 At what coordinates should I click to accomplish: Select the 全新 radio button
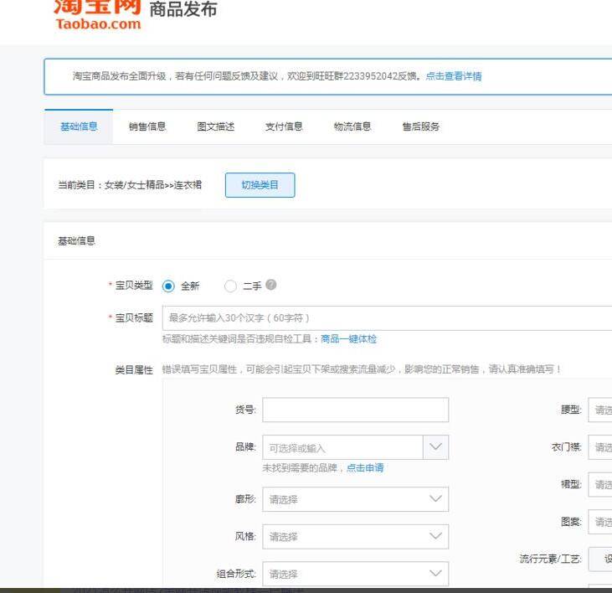coord(168,286)
